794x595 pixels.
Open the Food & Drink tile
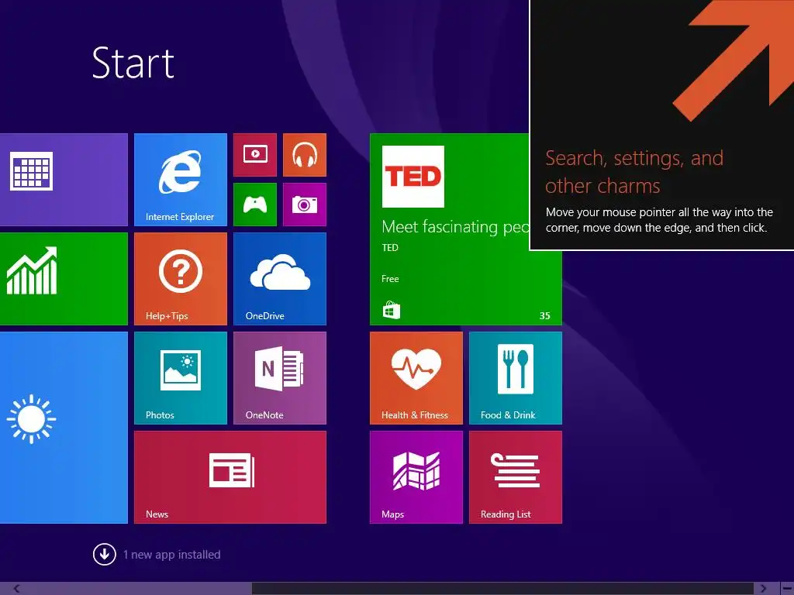pyautogui.click(x=515, y=378)
